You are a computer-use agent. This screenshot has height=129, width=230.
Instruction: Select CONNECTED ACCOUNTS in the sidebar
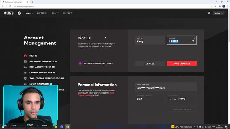[42, 73]
